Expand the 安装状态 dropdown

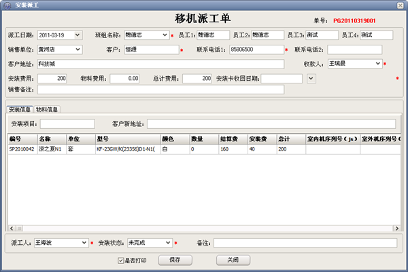click(169, 242)
